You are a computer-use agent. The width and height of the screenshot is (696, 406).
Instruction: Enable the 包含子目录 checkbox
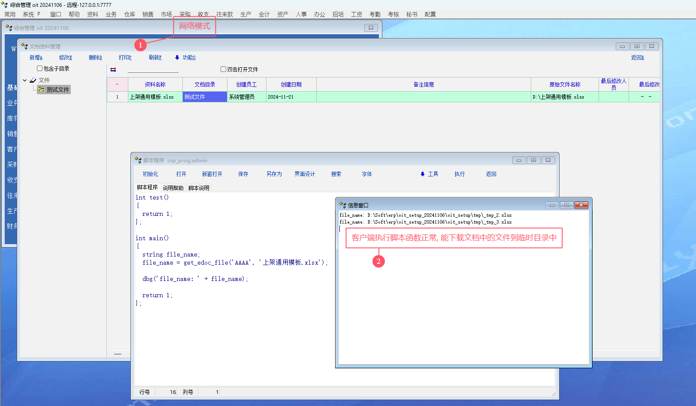39,69
